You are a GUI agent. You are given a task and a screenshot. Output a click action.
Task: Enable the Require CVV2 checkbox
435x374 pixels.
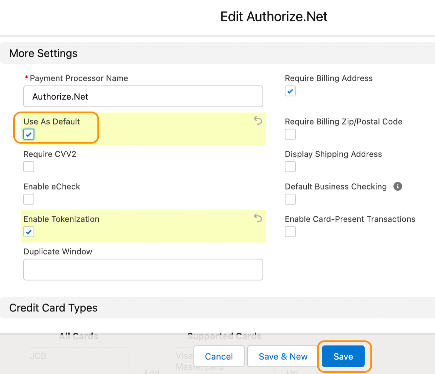coord(29,167)
